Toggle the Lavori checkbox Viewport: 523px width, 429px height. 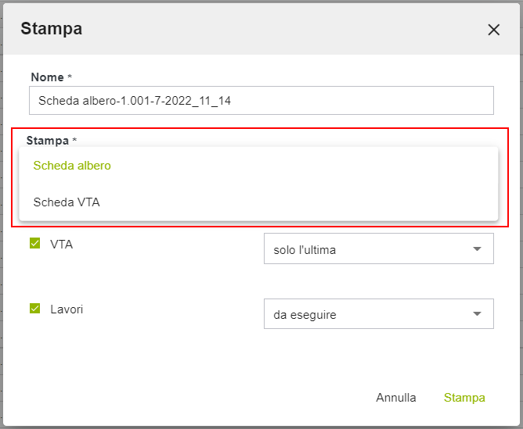(34, 309)
